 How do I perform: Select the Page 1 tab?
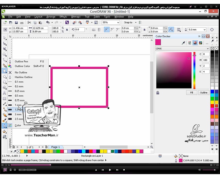click(x=56, y=147)
